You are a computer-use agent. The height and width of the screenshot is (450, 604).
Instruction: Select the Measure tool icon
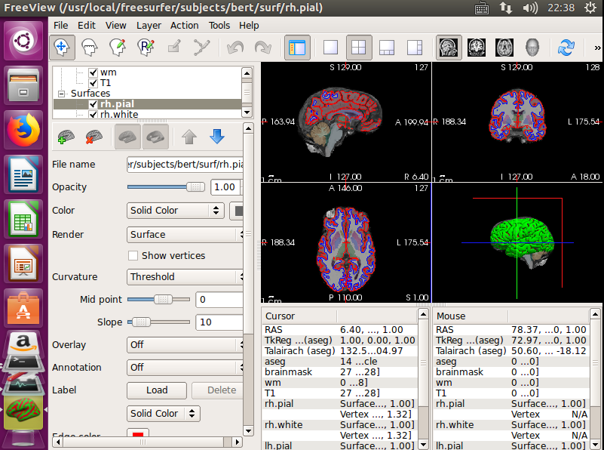(90, 48)
